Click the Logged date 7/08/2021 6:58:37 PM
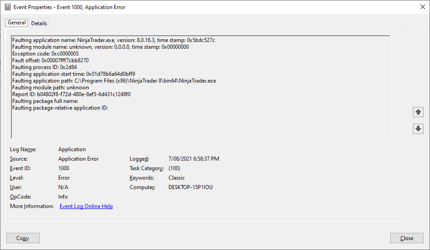Image resolution: width=430 pixels, height=250 pixels. [194, 159]
